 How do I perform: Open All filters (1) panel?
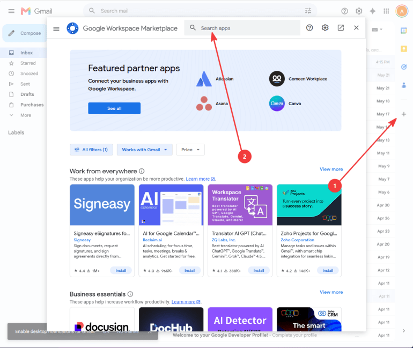(x=91, y=150)
